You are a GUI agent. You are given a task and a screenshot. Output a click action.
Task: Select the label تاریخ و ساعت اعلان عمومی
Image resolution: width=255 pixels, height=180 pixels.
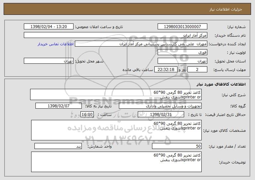tap(99, 27)
